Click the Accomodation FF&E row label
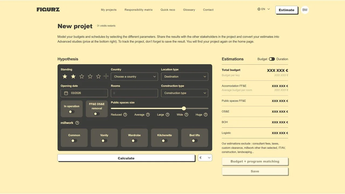345x194 pixels. tap(234, 86)
